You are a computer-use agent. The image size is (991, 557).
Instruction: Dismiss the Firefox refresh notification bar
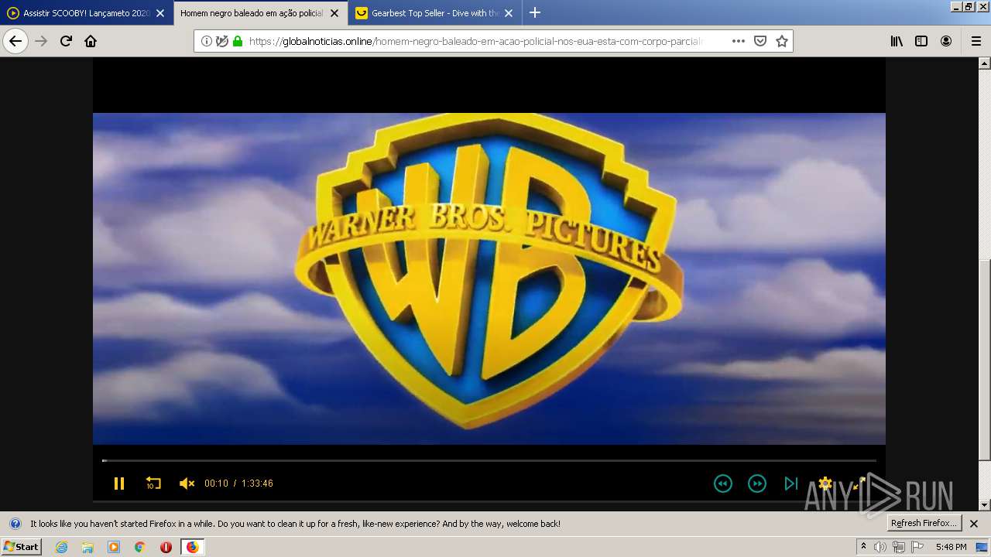click(974, 524)
